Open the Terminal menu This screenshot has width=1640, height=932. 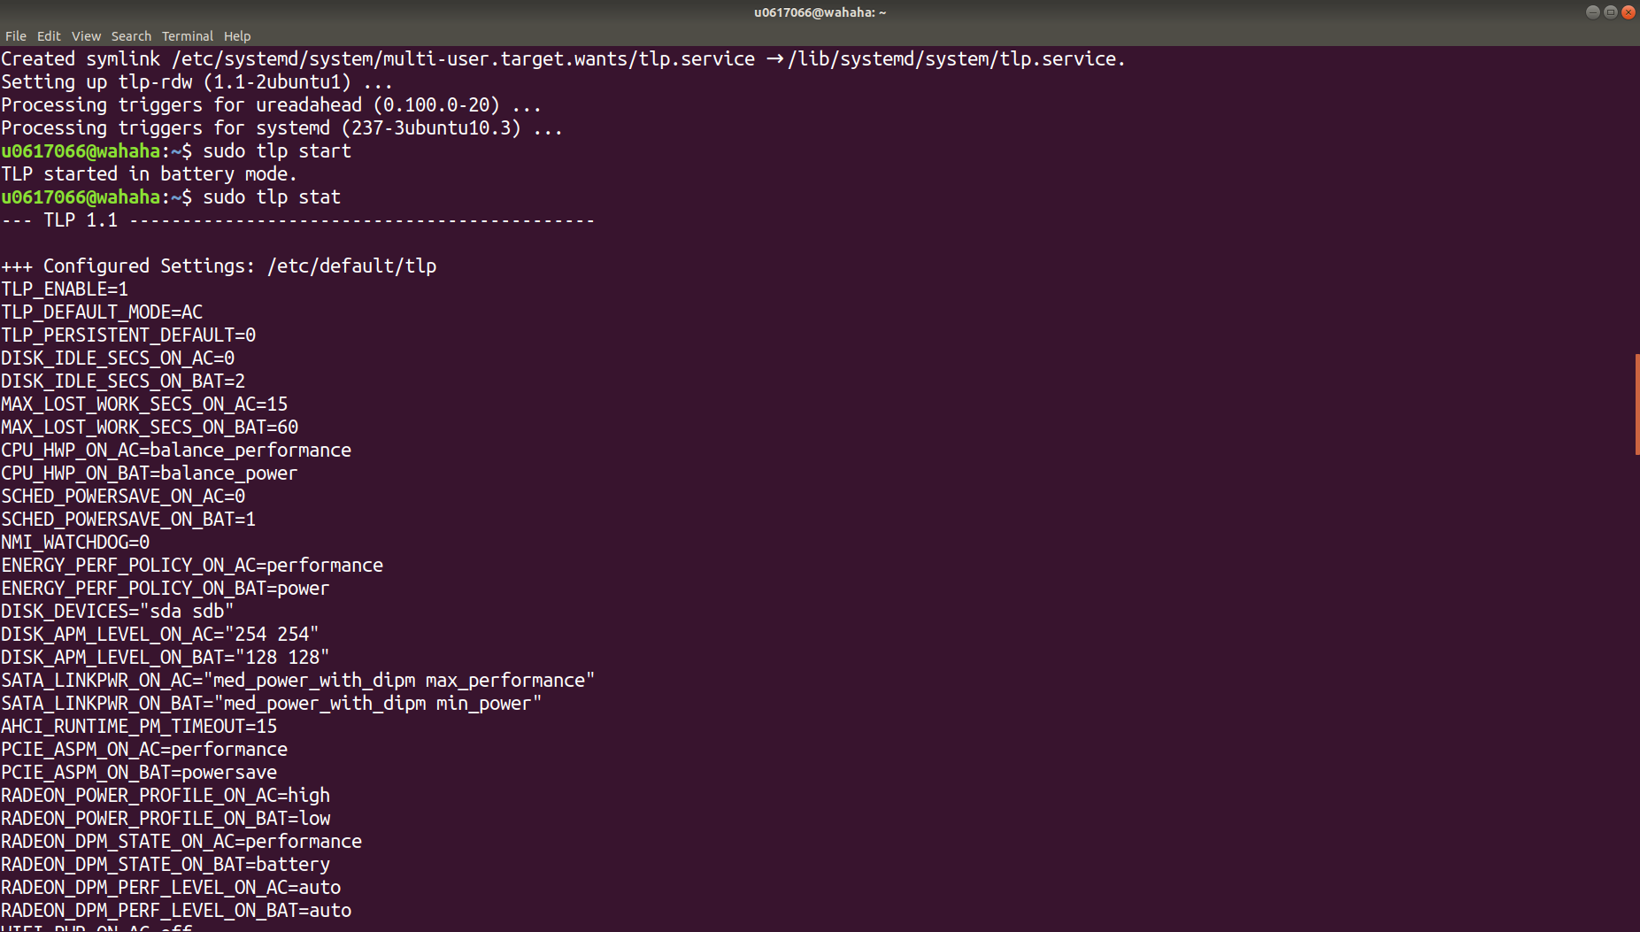(187, 36)
